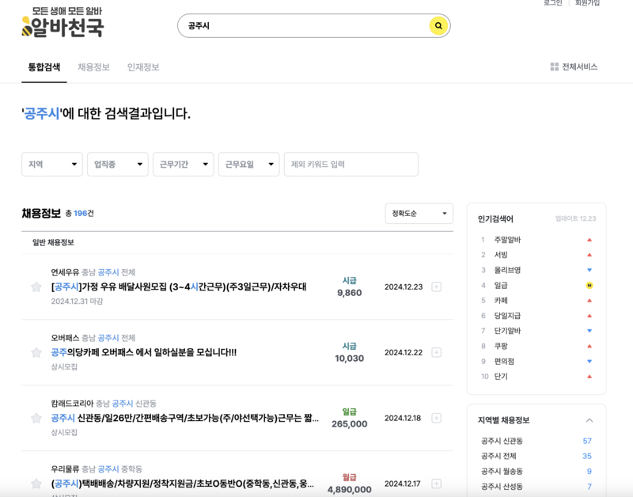Open the 정확도순 sort dropdown
The image size is (633, 497).
(x=419, y=213)
